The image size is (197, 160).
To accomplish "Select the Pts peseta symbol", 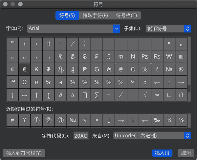I will [x=145, y=56].
